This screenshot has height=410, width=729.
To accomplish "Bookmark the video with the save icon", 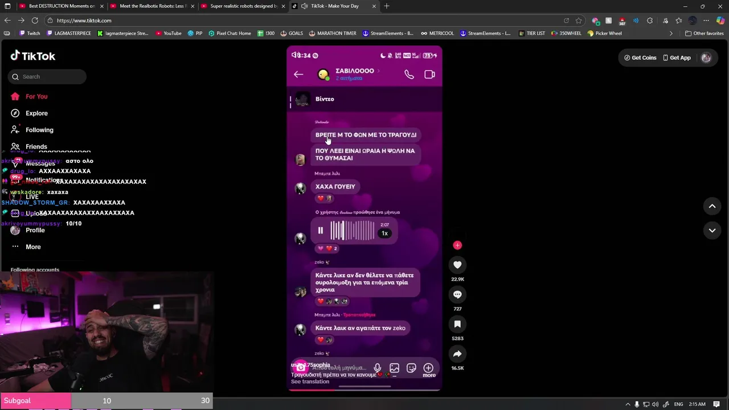I will point(457,324).
